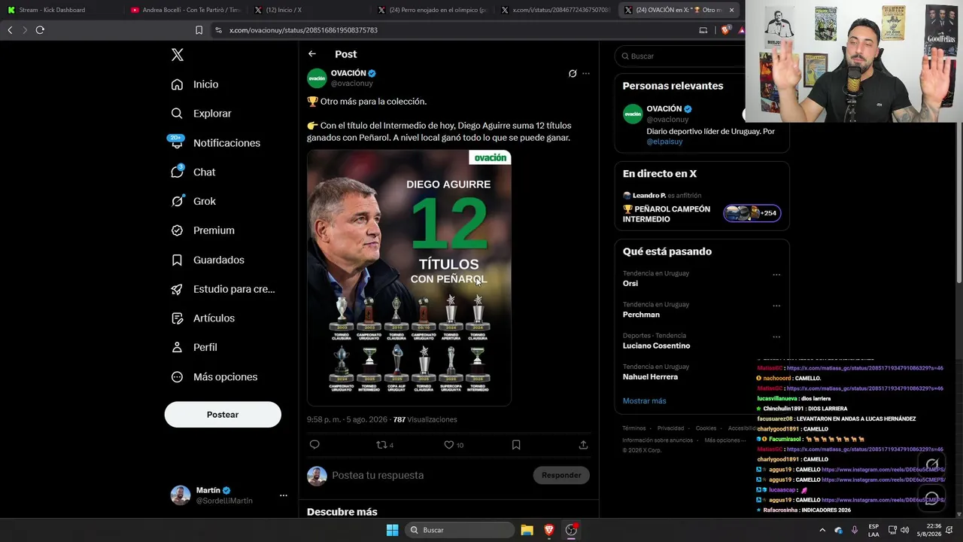Open the Diego Aguirre 12 títulos image
The height and width of the screenshot is (542, 963).
tap(409, 278)
